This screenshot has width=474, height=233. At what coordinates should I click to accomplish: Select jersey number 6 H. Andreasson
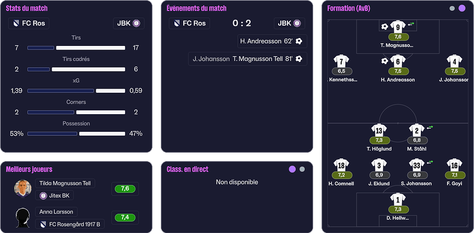click(x=398, y=62)
